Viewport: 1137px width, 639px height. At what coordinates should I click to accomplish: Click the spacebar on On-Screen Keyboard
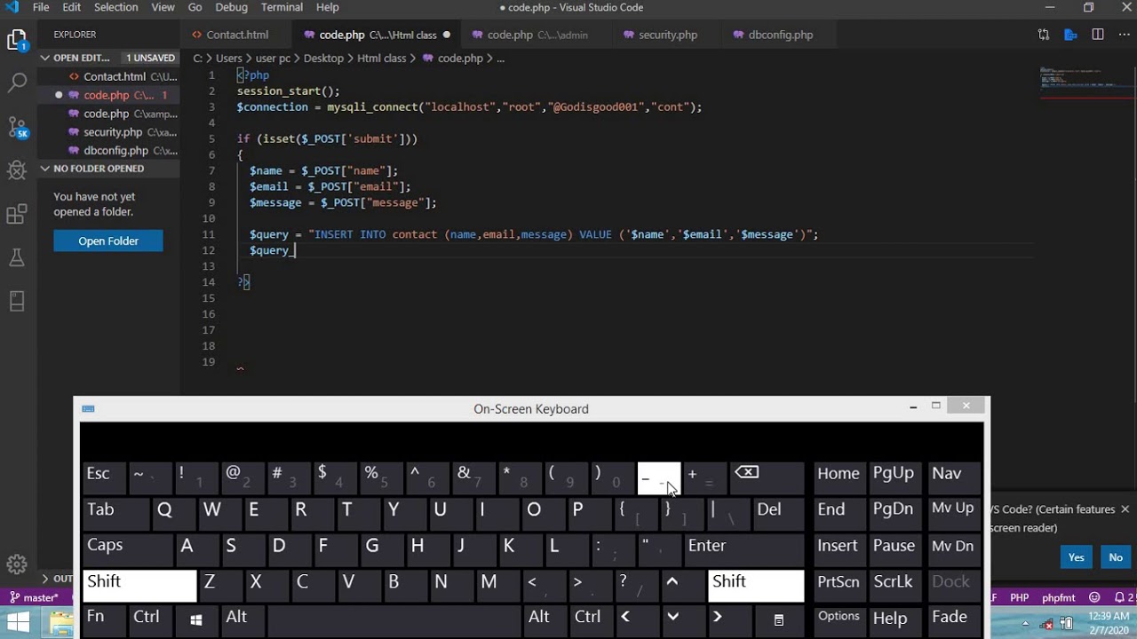point(394,619)
